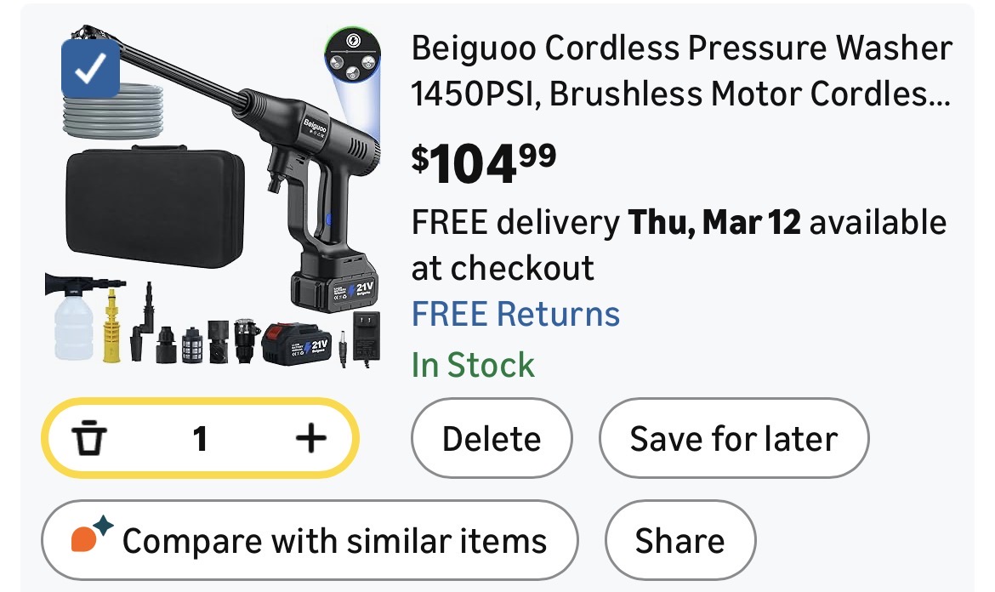Open the Beiguoo Cordless Pressure Washer title
The image size is (995, 592).
[680, 71]
